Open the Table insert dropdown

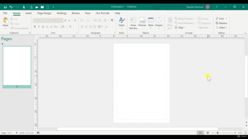point(151,23)
